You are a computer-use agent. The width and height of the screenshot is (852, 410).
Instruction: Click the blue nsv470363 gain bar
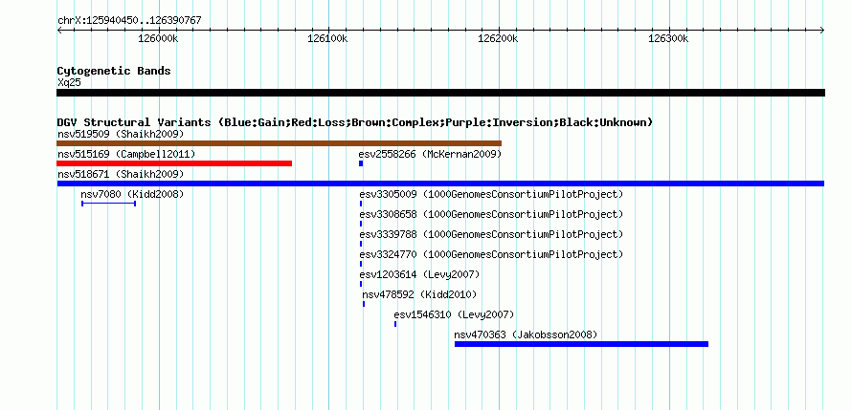(581, 344)
